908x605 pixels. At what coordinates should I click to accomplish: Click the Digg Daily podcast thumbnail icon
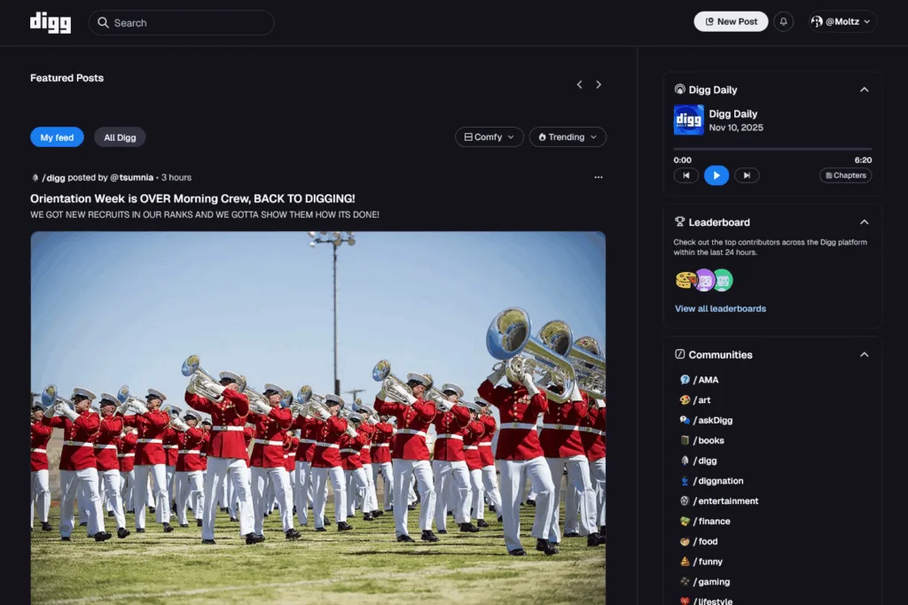point(687,120)
